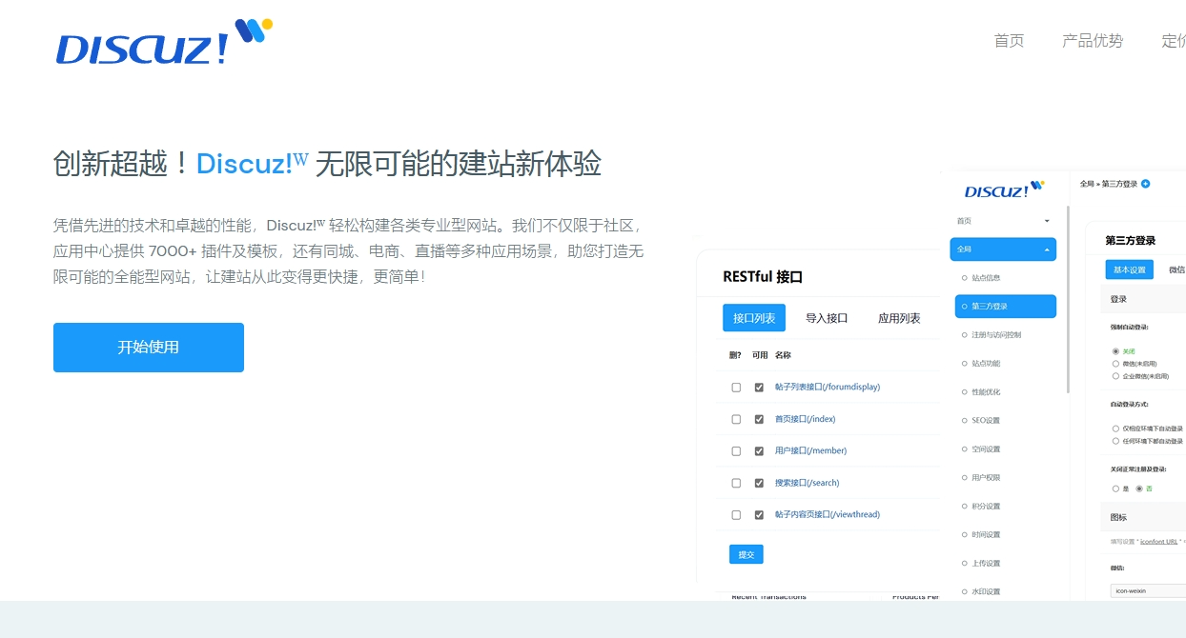Select 第三方登录 in the sidebar menu
The height and width of the screenshot is (638, 1186).
(1005, 307)
